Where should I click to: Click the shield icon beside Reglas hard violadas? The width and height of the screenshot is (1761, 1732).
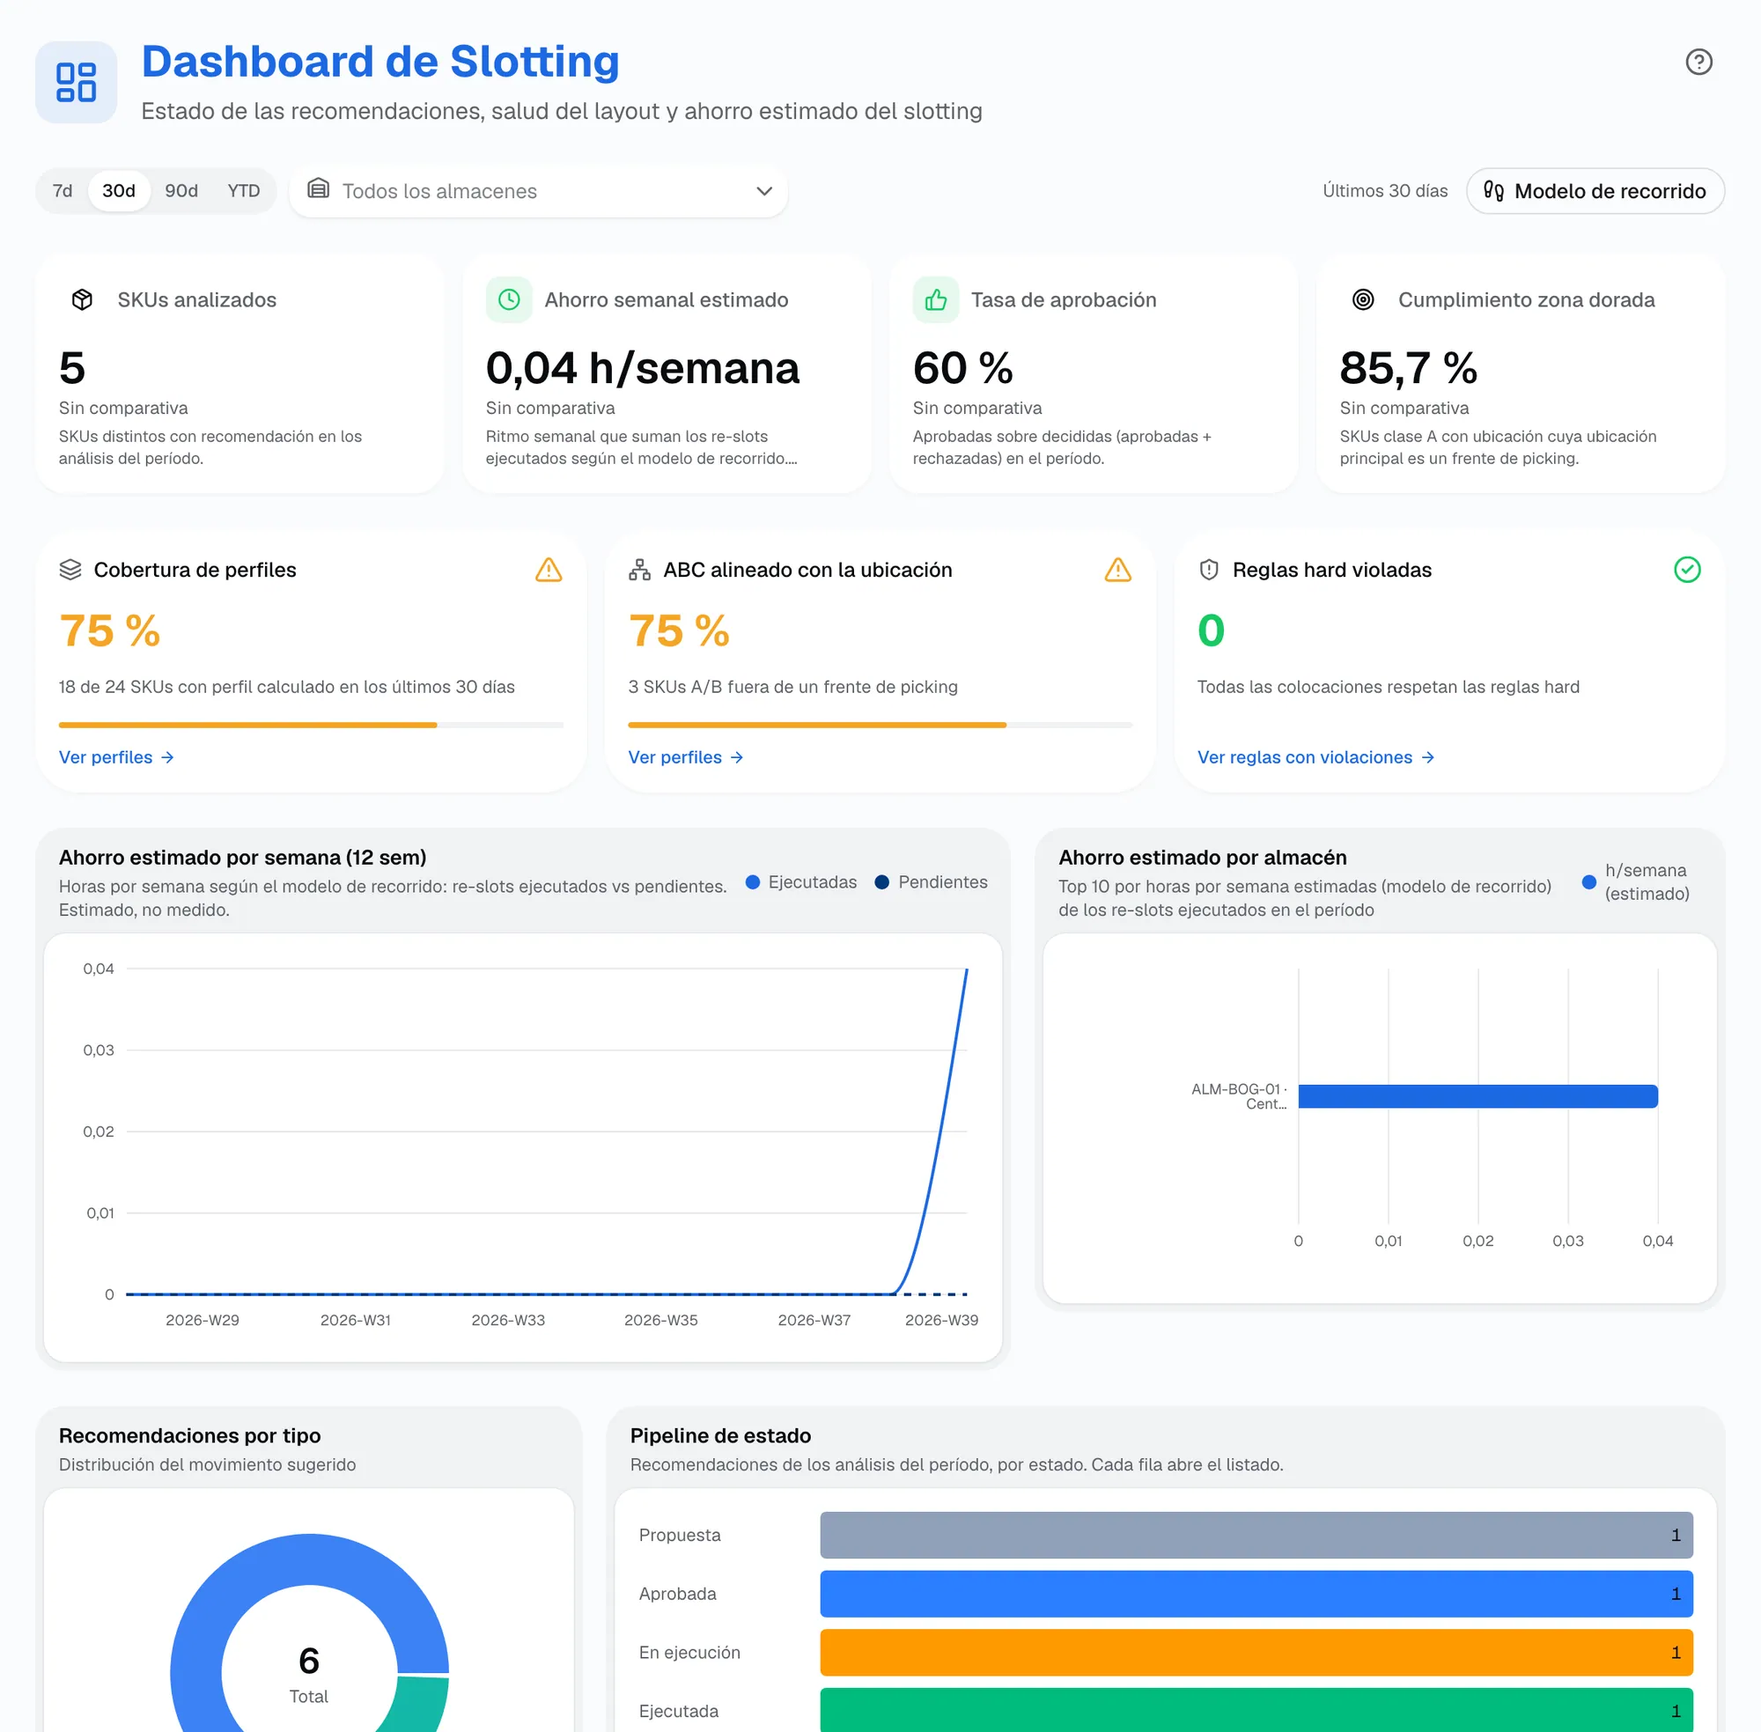point(1209,570)
